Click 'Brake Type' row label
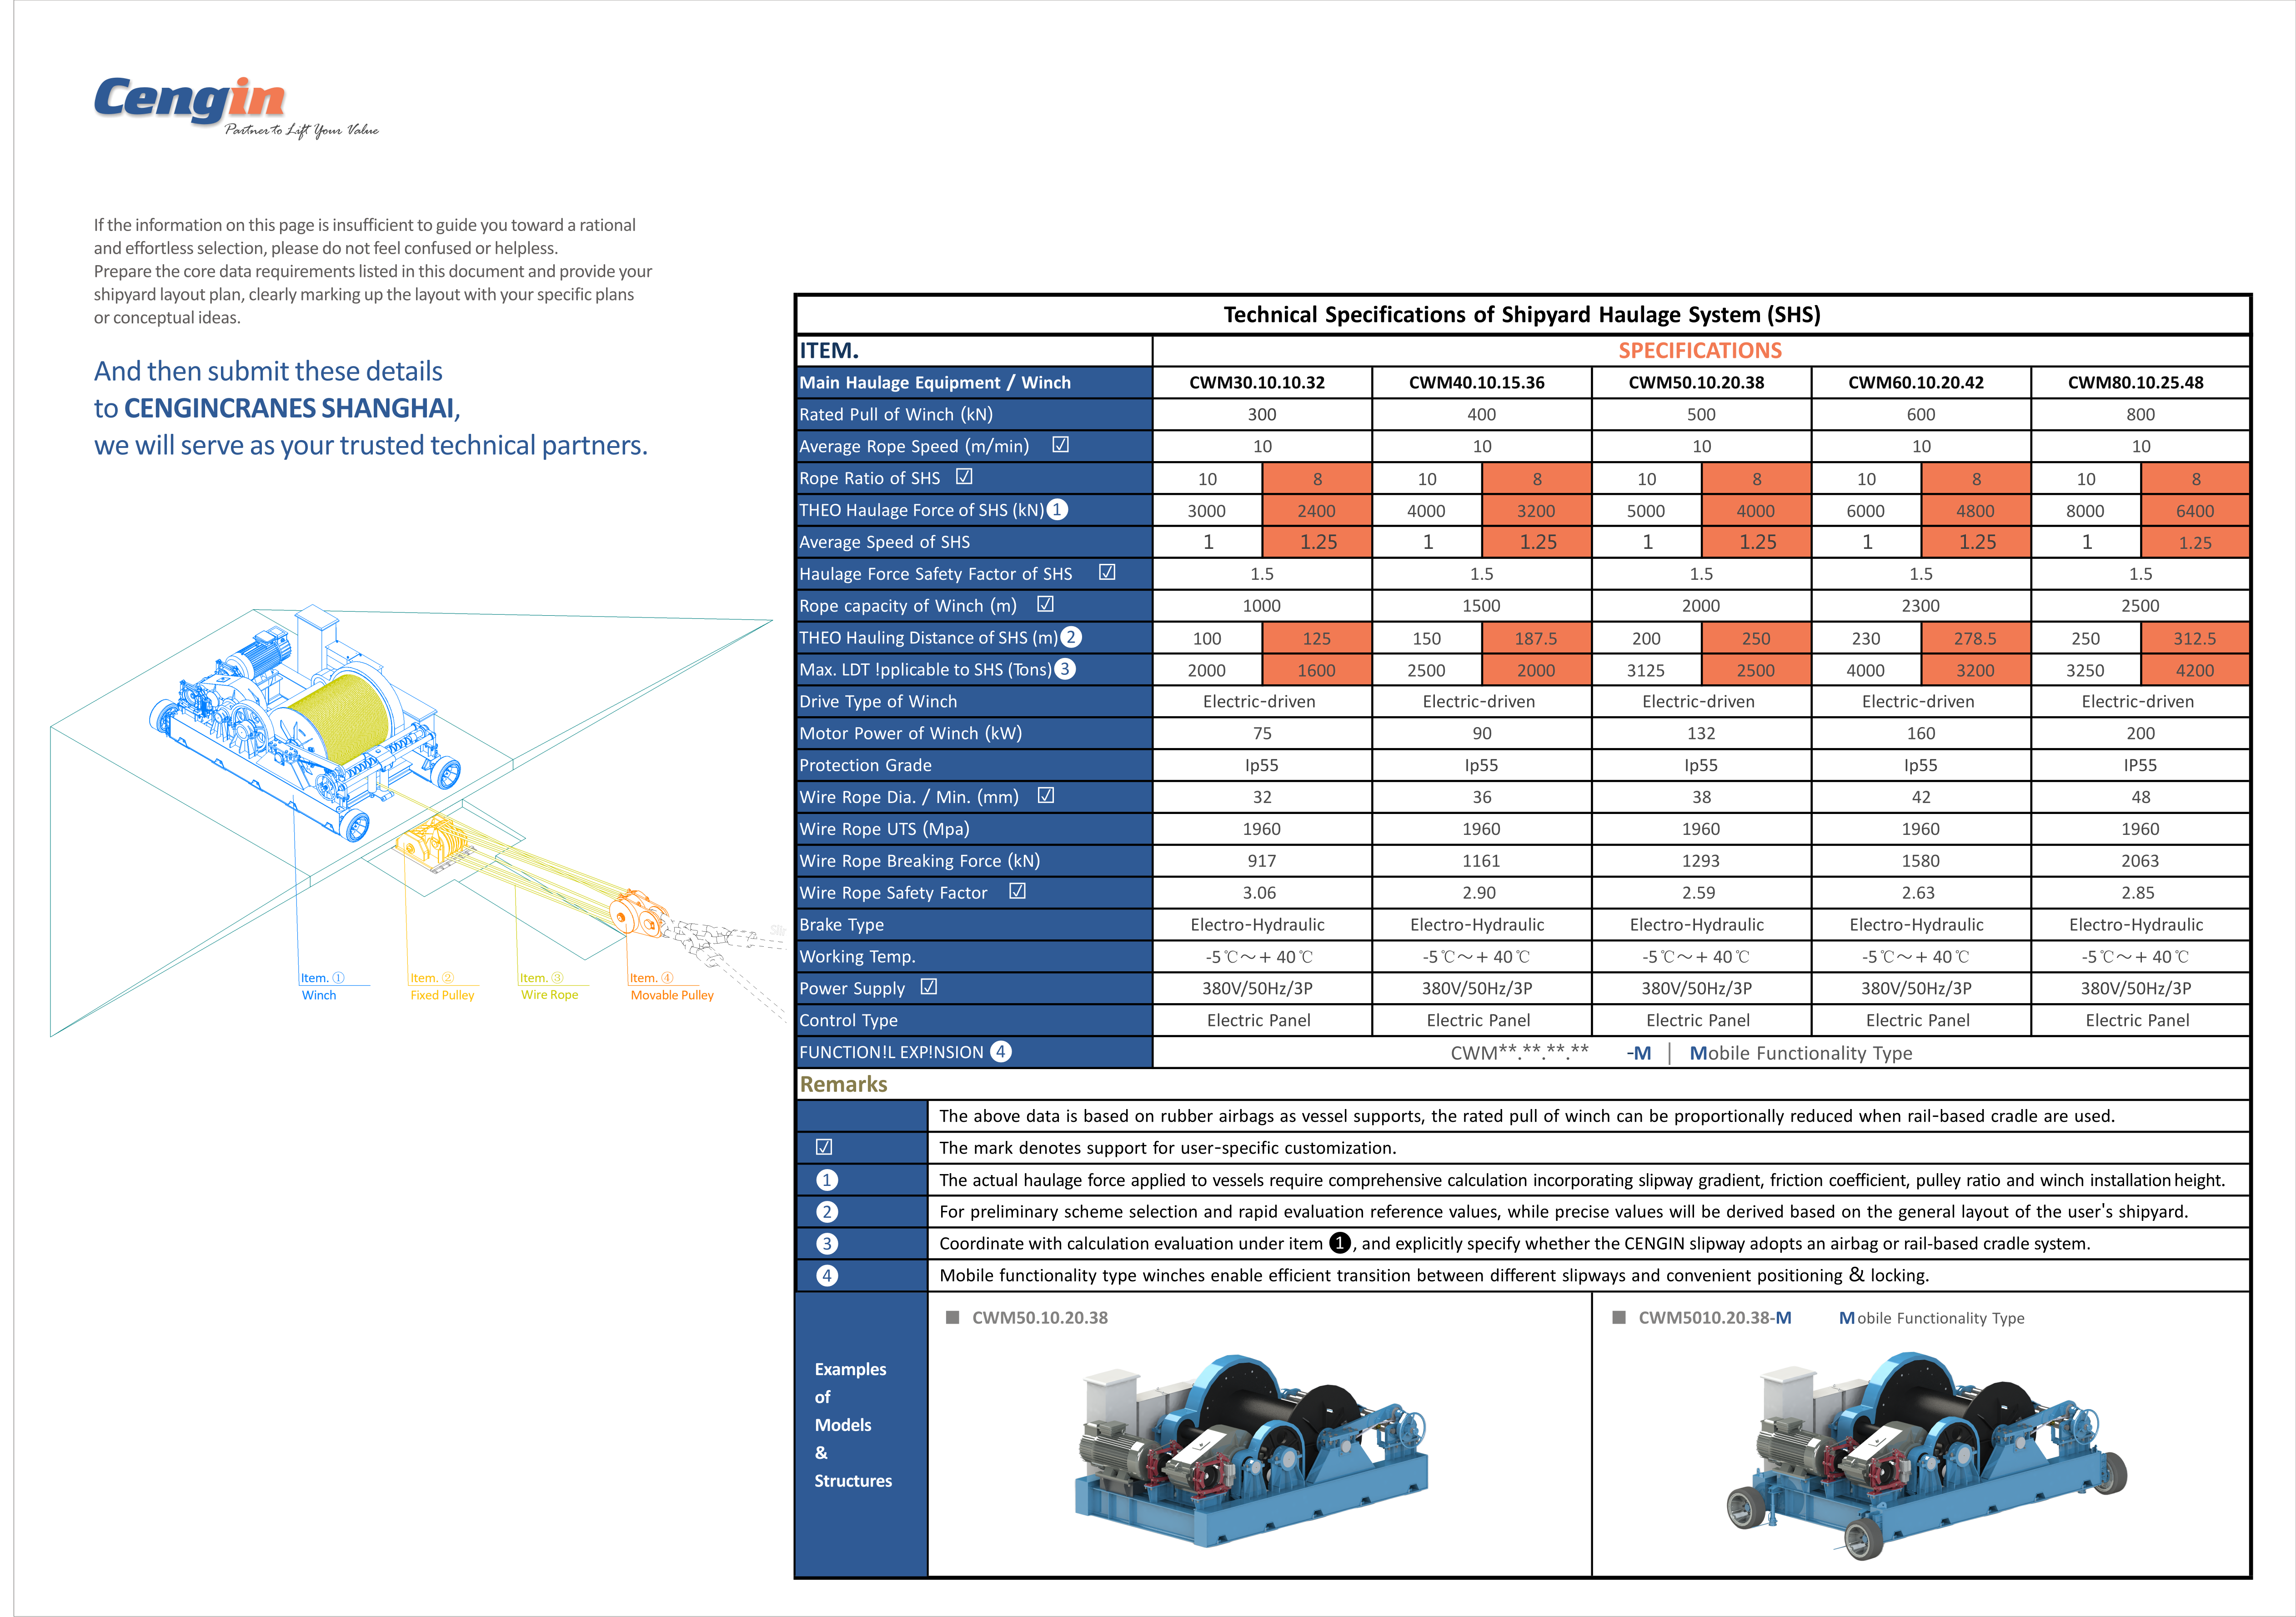This screenshot has height=1617, width=2296. pos(841,925)
